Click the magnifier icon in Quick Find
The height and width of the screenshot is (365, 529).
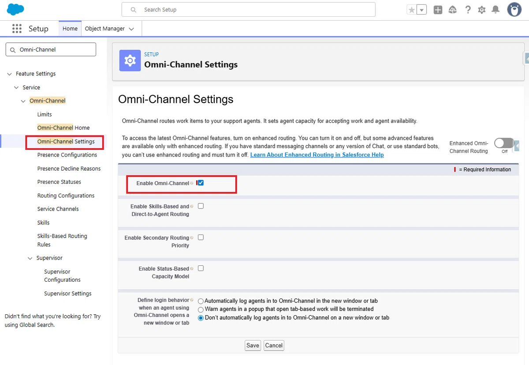coord(12,50)
